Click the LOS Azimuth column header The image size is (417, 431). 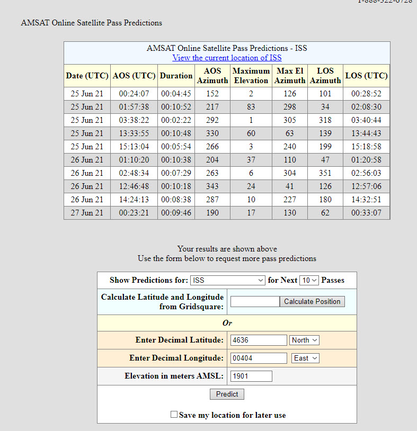tap(325, 76)
